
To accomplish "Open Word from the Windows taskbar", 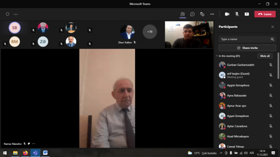I will (x=45, y=153).
